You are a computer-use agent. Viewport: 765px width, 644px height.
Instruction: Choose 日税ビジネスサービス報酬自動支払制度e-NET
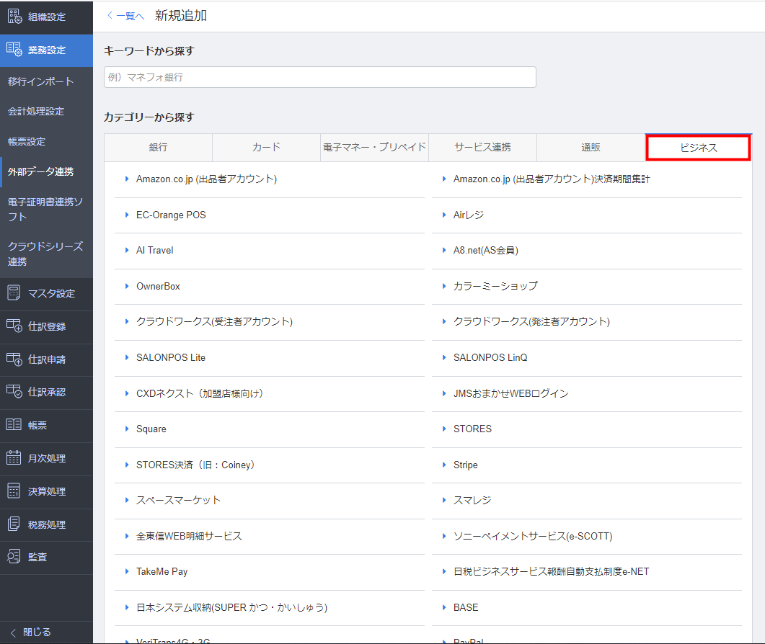point(552,571)
